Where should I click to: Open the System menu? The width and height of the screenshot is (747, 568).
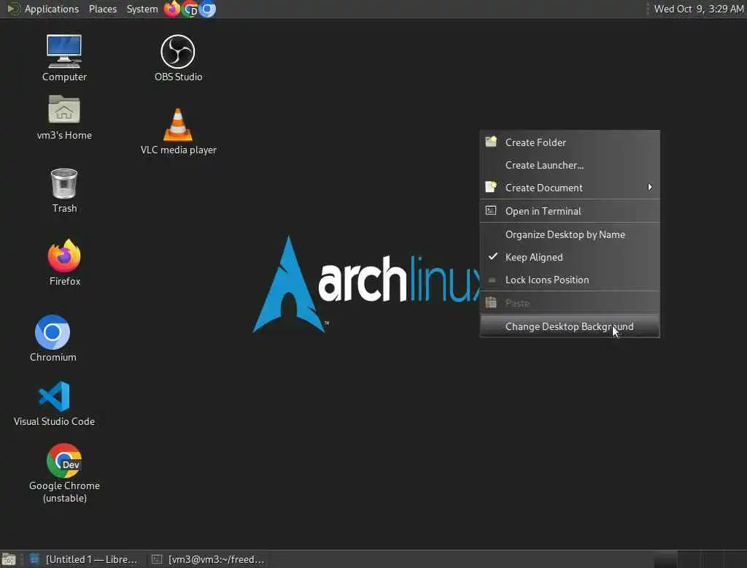click(142, 9)
